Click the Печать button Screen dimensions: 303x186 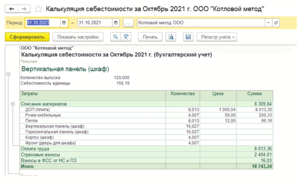pyautogui.click(x=150, y=37)
